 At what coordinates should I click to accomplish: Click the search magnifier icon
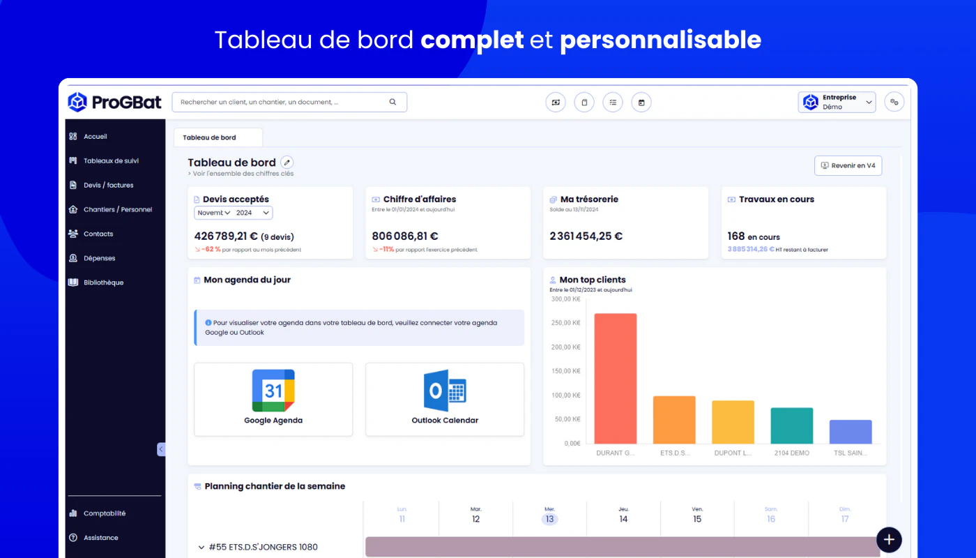[392, 102]
